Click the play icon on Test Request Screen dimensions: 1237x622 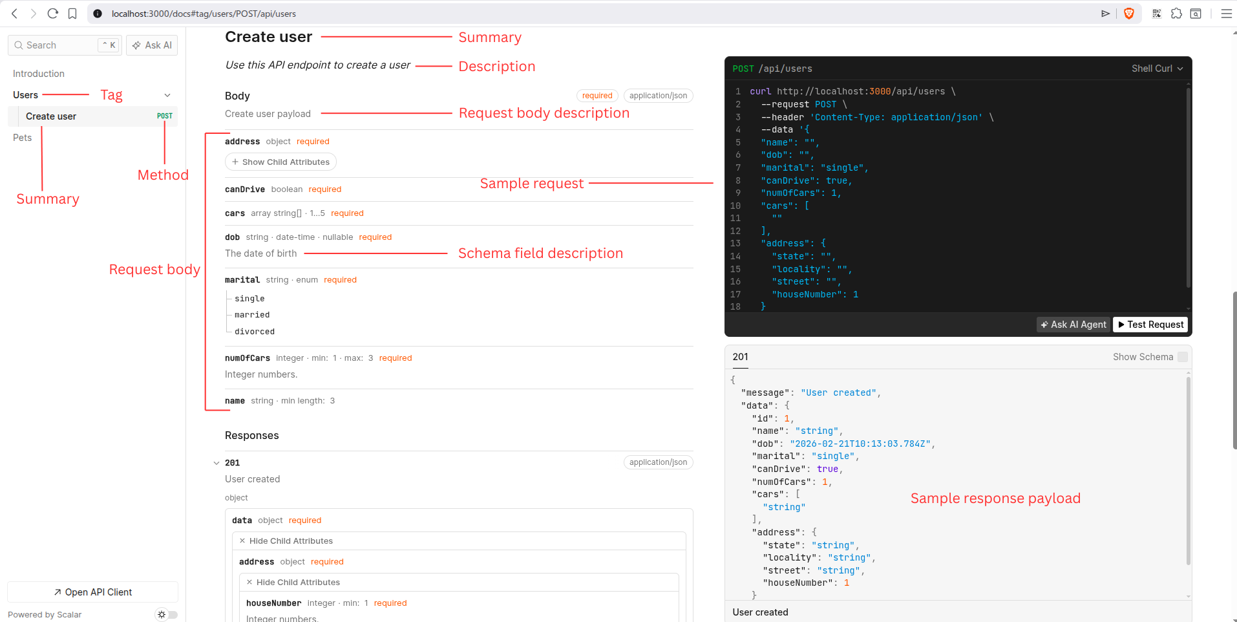(x=1123, y=324)
